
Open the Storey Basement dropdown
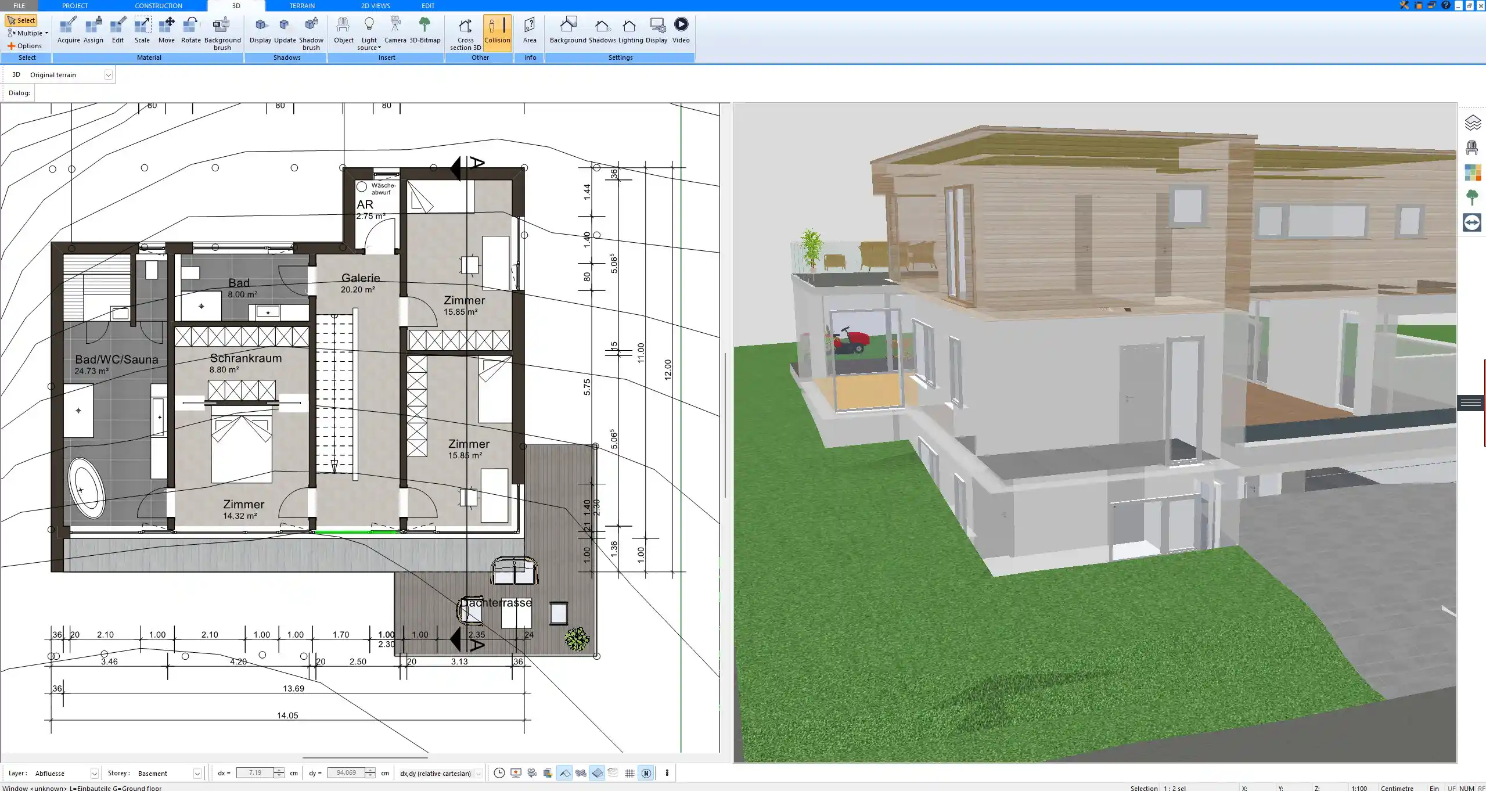point(197,774)
